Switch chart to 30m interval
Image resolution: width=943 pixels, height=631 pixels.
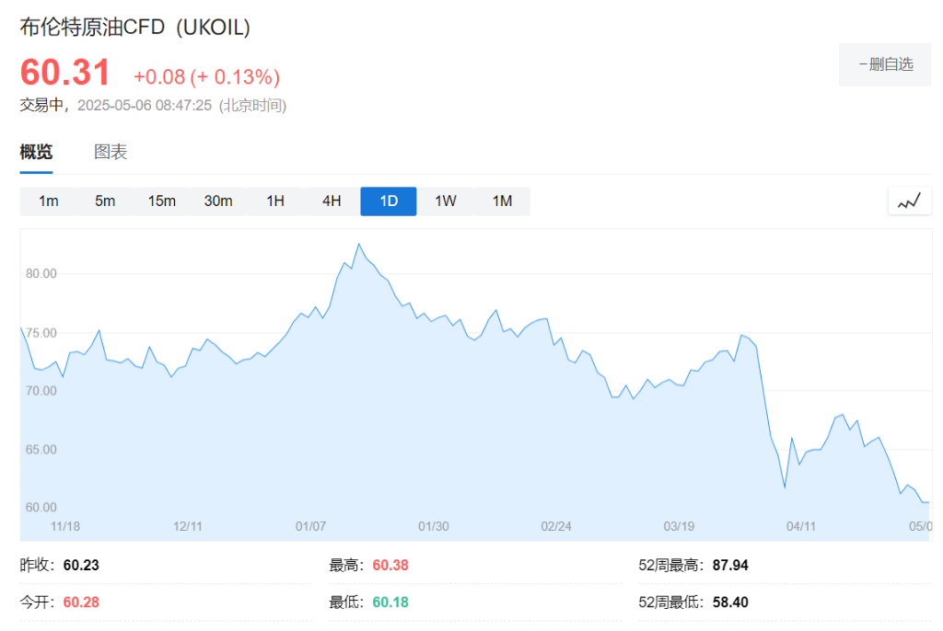[x=218, y=201]
